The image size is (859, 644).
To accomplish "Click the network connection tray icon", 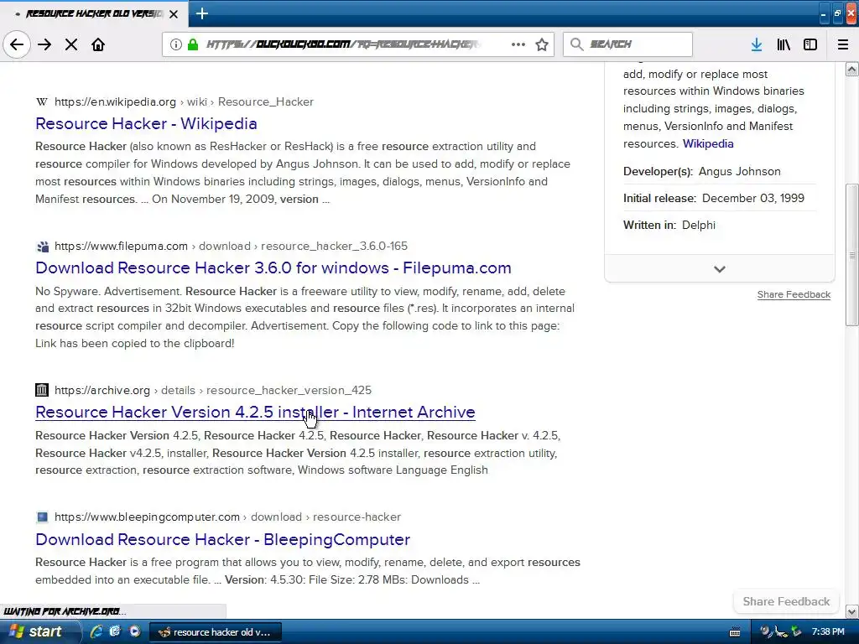I will [781, 632].
